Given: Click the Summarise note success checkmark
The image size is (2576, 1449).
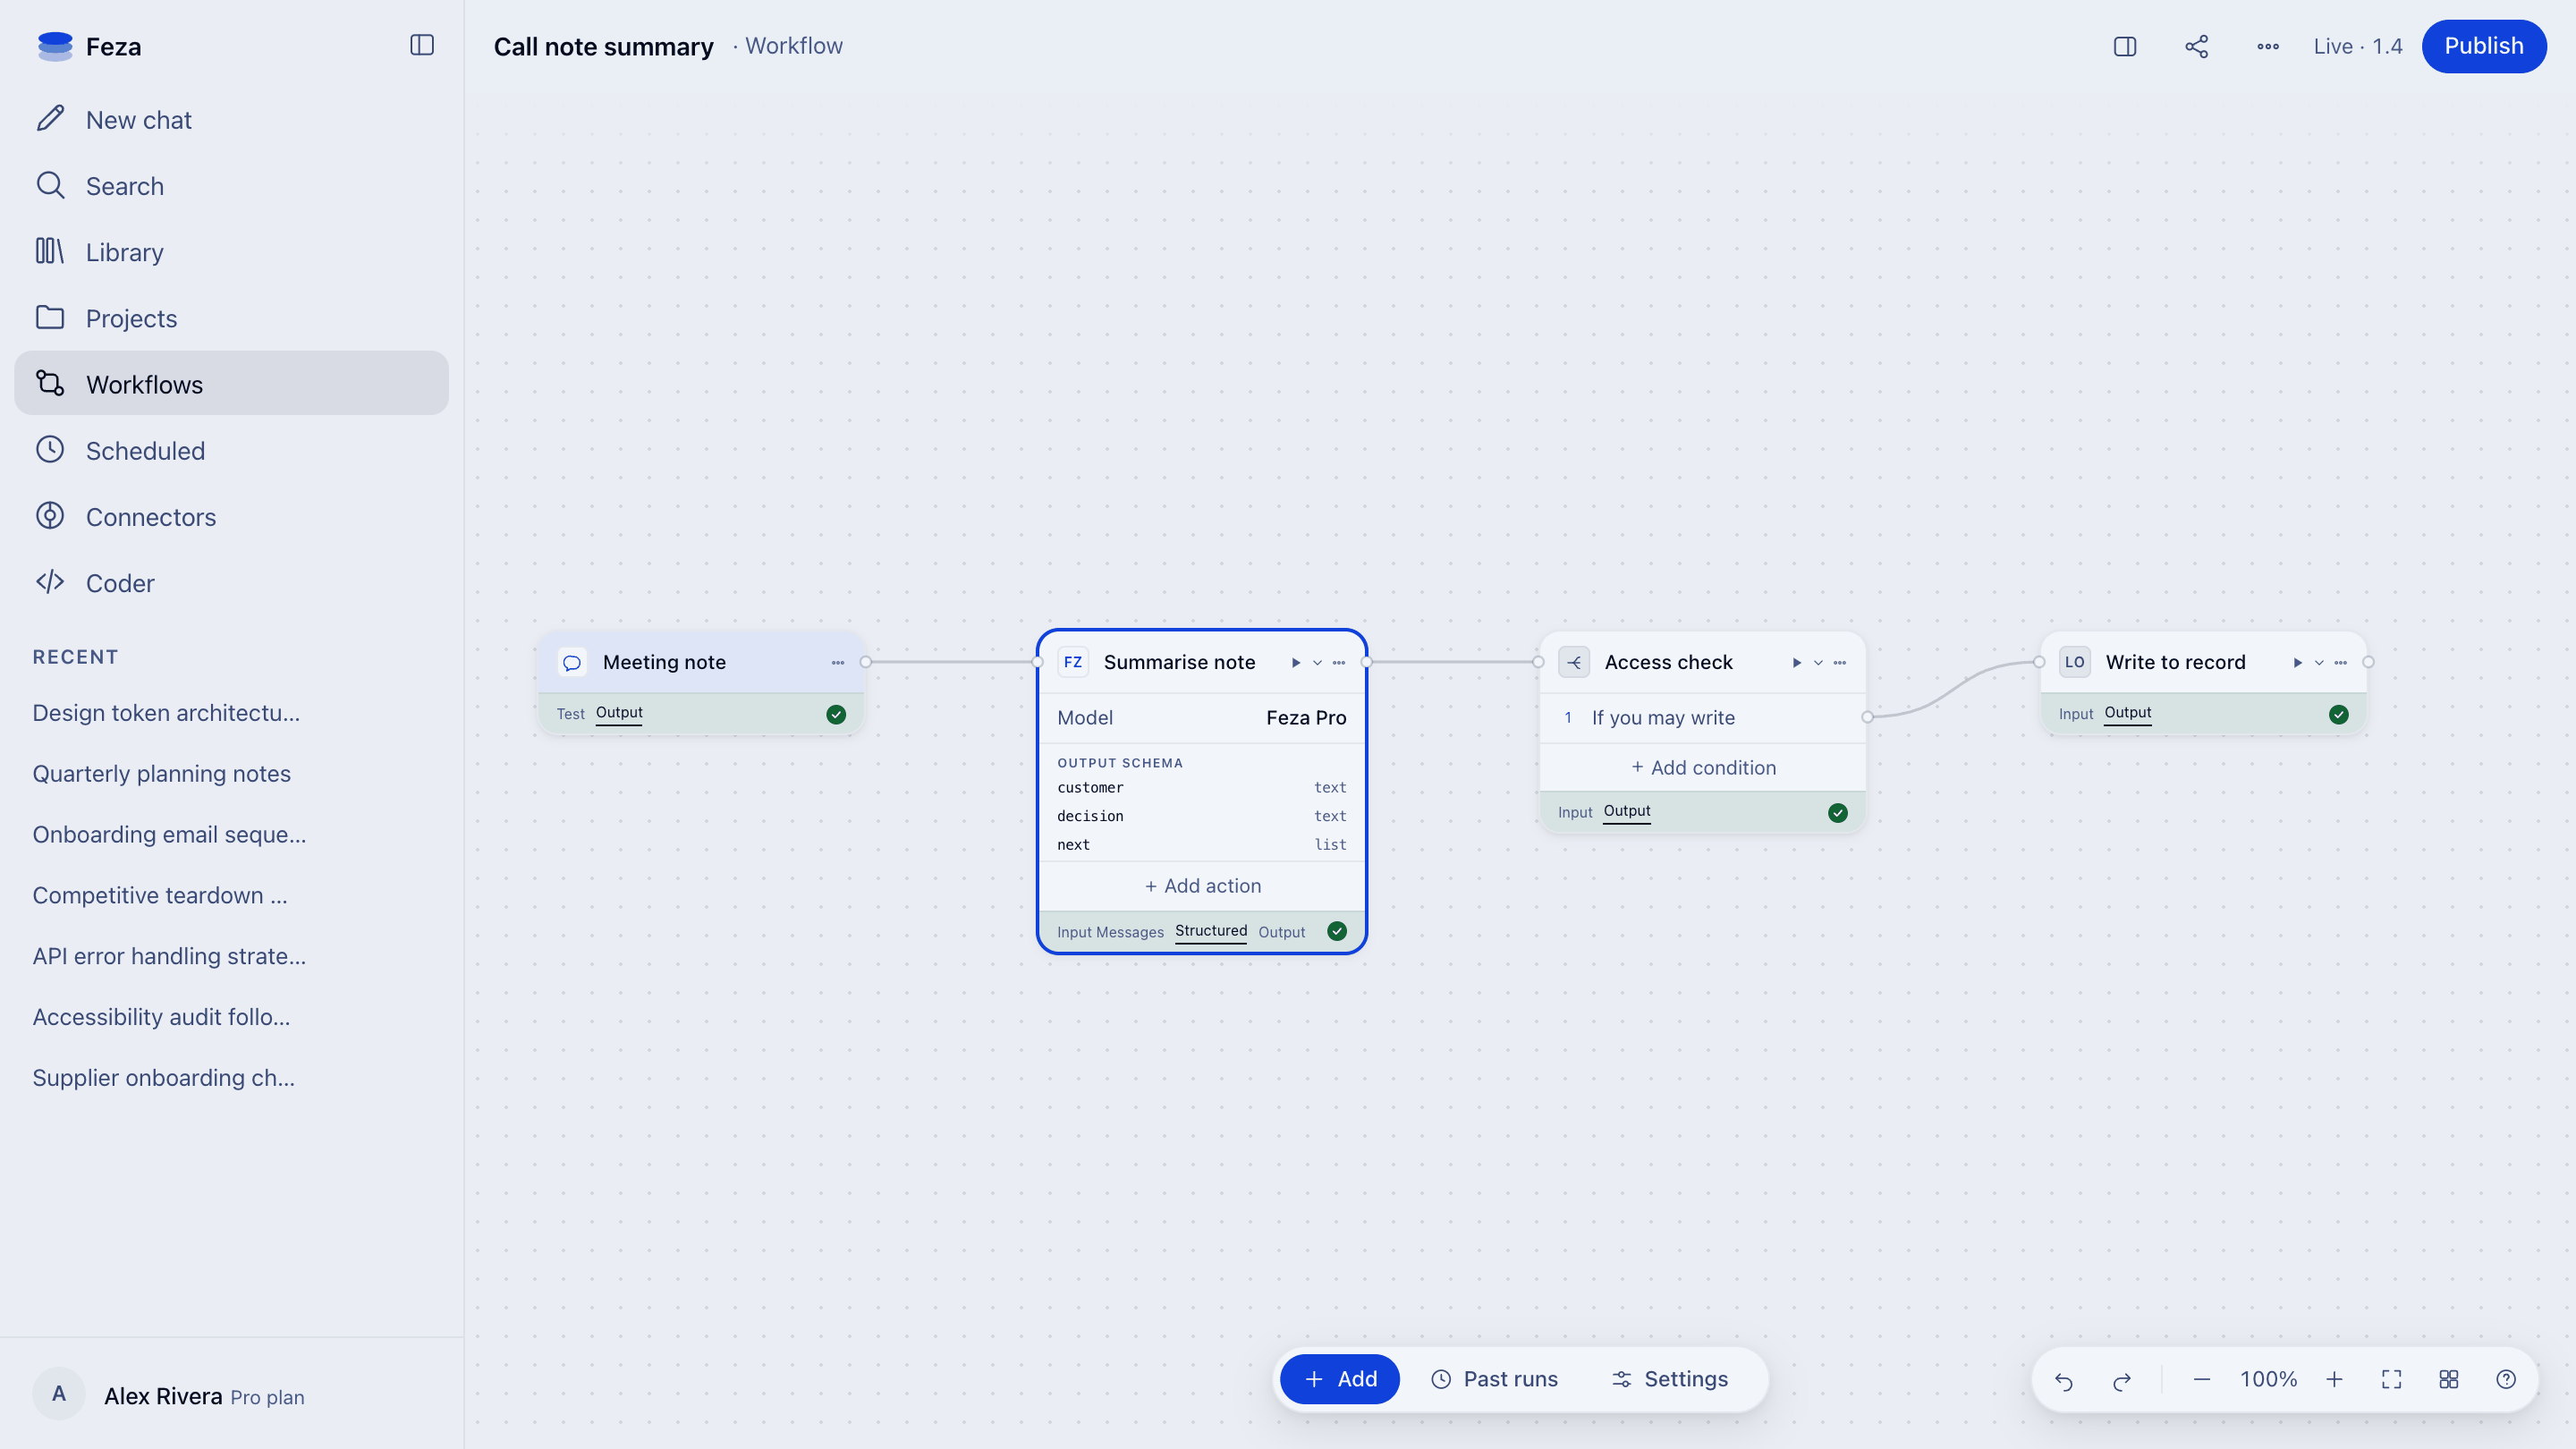Looking at the screenshot, I should [1337, 931].
